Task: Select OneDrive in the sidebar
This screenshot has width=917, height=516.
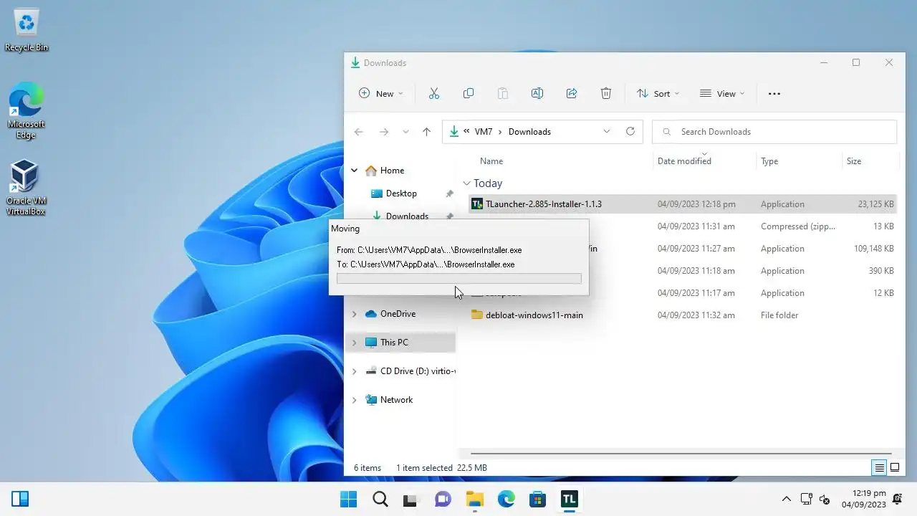Action: coord(398,314)
